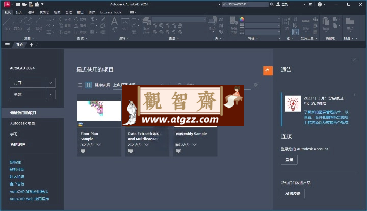This screenshot has width=367, height=211.
Task: Add a new drawing tab with plus
Action: 31,45
